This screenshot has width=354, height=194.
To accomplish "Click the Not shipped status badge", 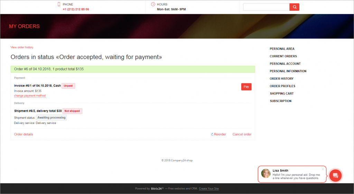I will 72,111.
